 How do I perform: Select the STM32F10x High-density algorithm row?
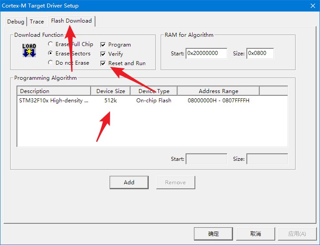152,101
